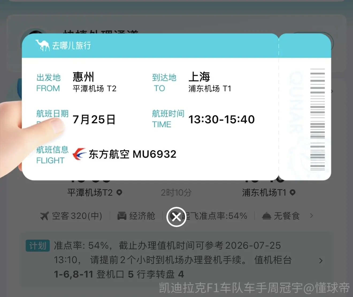
Task: Open location pin next to 浦东机场T1
Action: pos(293,192)
